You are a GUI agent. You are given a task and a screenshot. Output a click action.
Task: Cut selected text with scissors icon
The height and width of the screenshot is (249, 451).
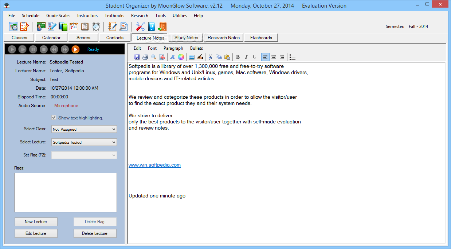click(210, 57)
